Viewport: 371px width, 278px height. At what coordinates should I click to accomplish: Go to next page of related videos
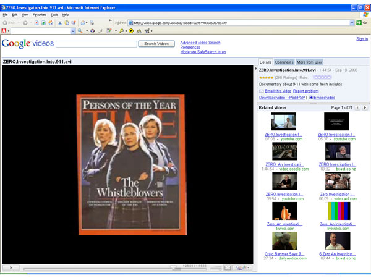[x=365, y=108]
